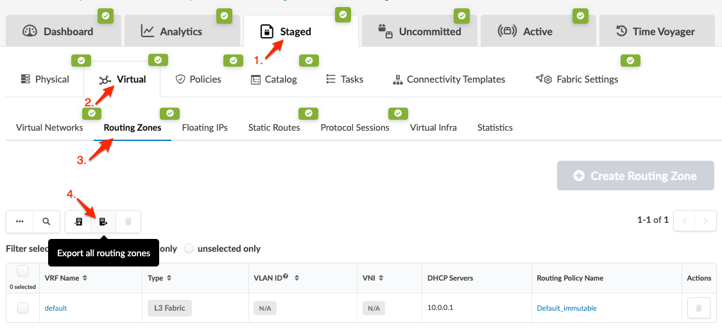
Task: Open the search filter magnifier icon
Action: coord(46,222)
